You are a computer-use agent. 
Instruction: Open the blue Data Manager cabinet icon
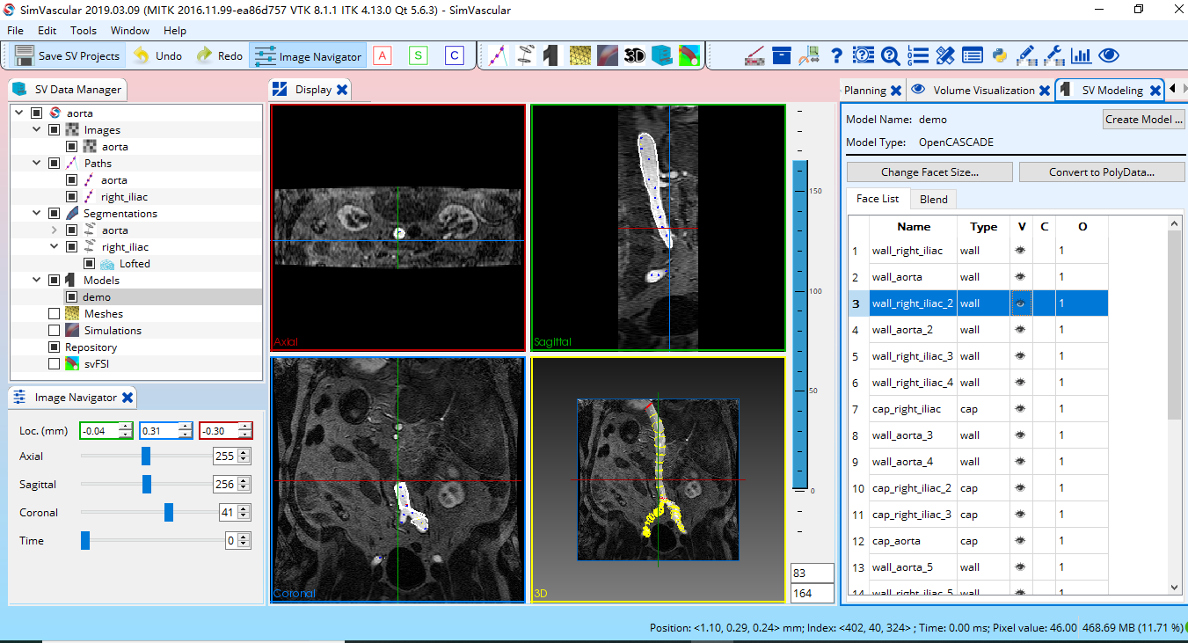tap(661, 55)
